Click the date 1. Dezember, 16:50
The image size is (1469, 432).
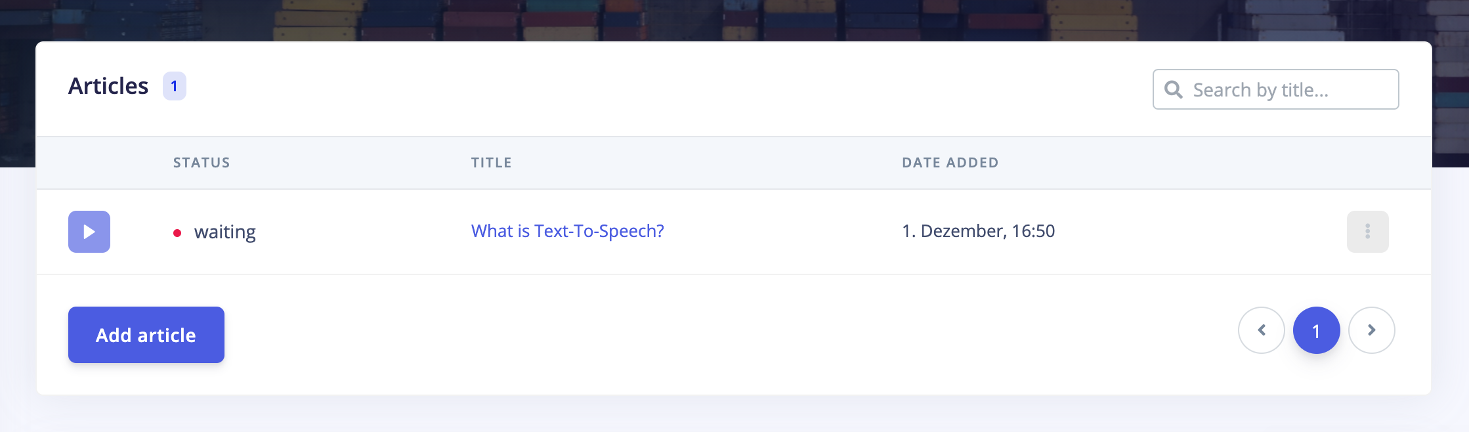point(978,231)
